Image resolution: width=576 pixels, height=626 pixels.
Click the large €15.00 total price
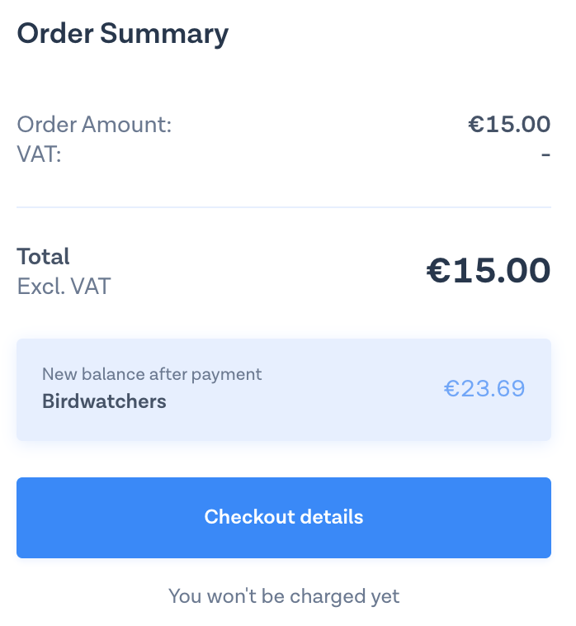point(488,271)
